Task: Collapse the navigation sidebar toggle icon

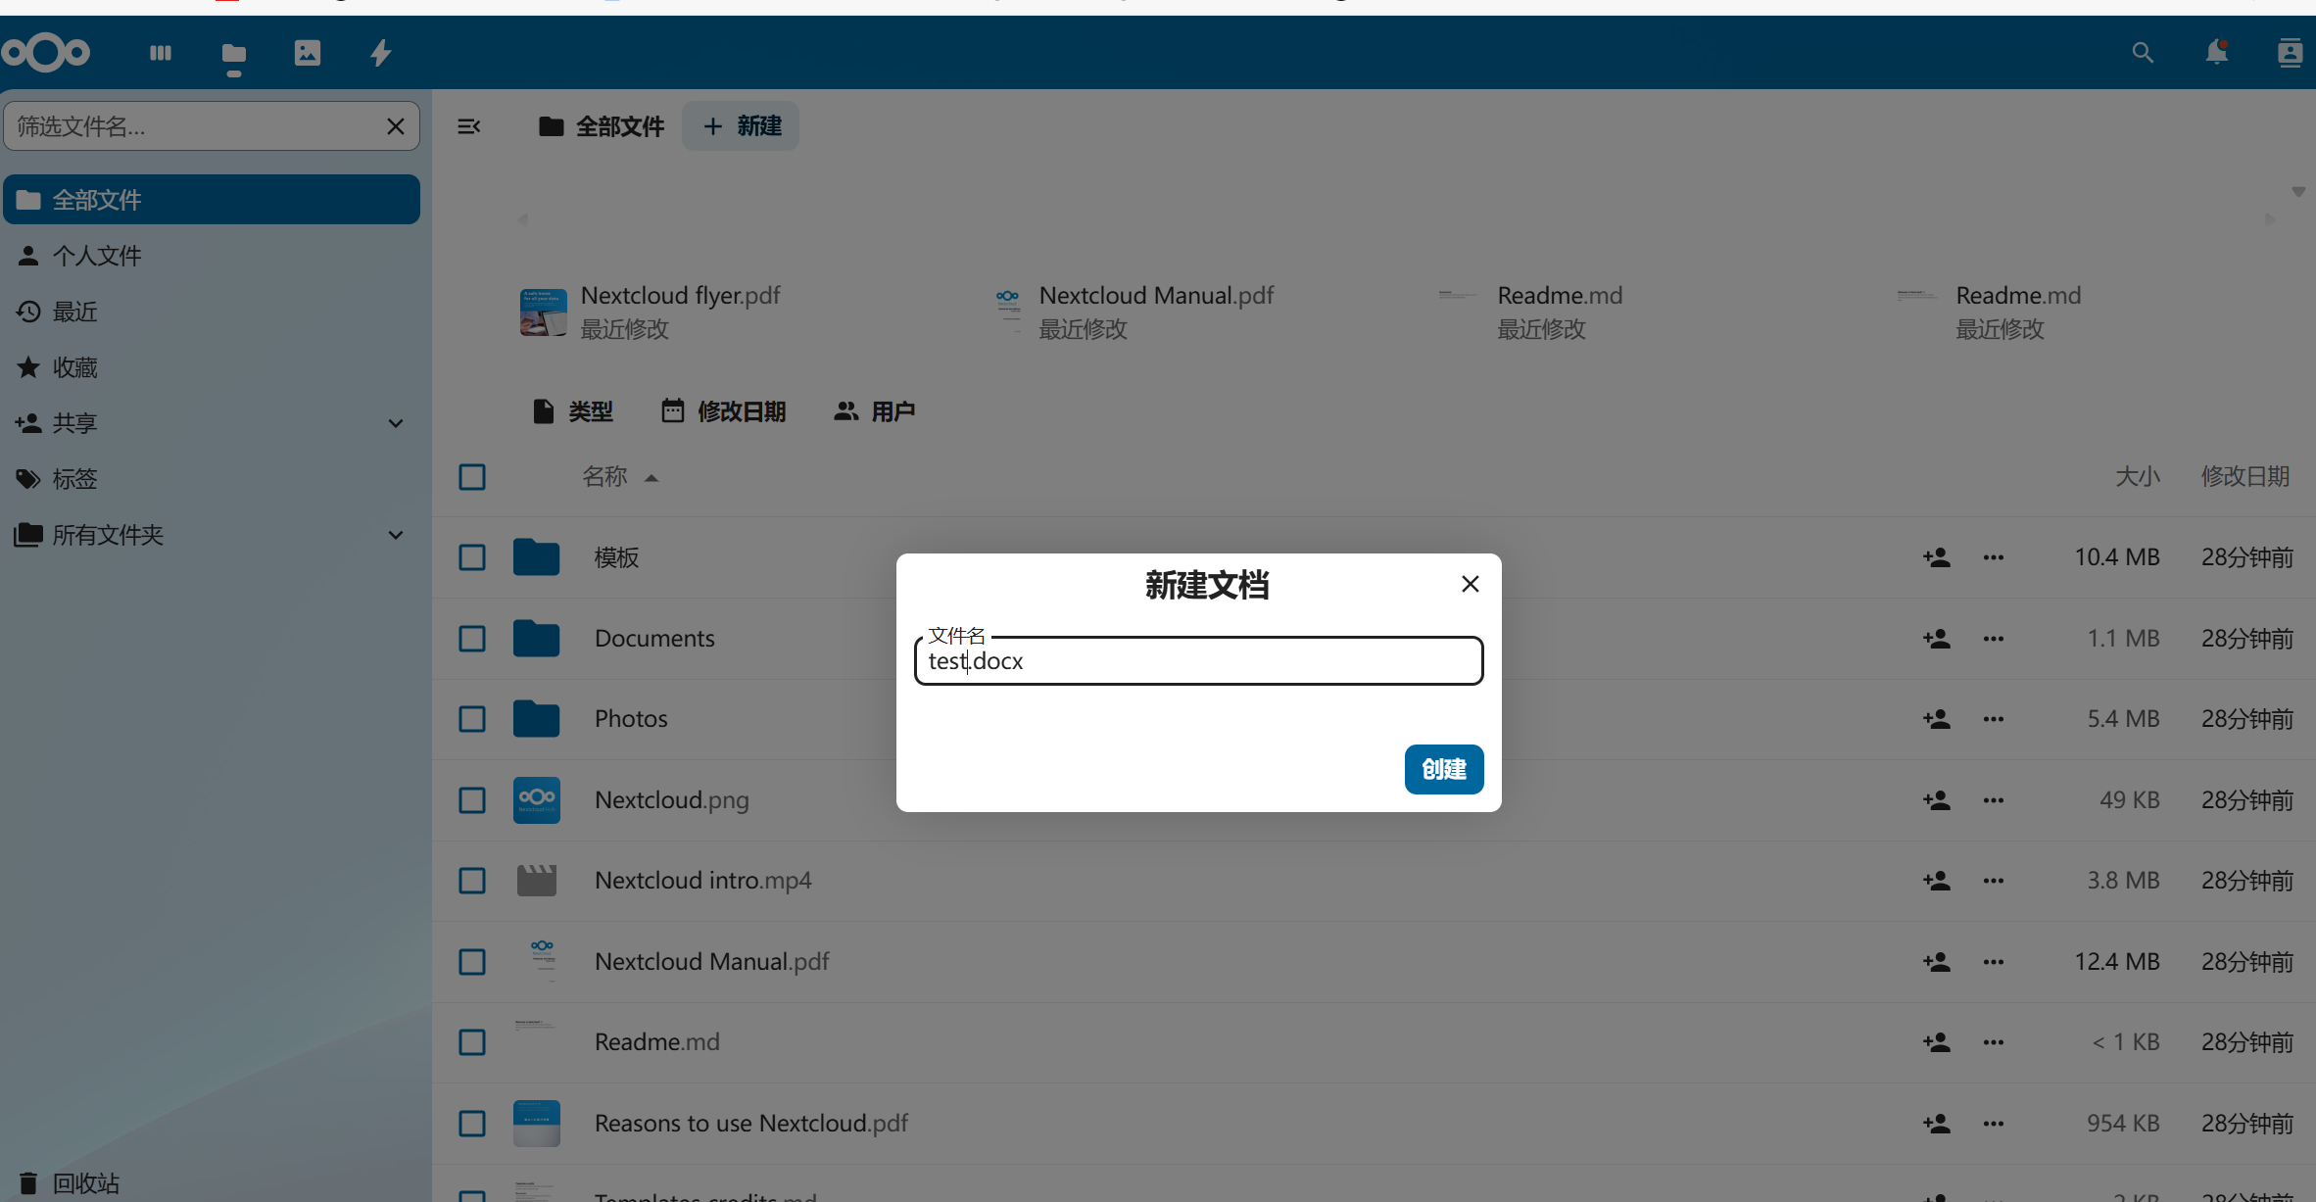Action: 469,126
